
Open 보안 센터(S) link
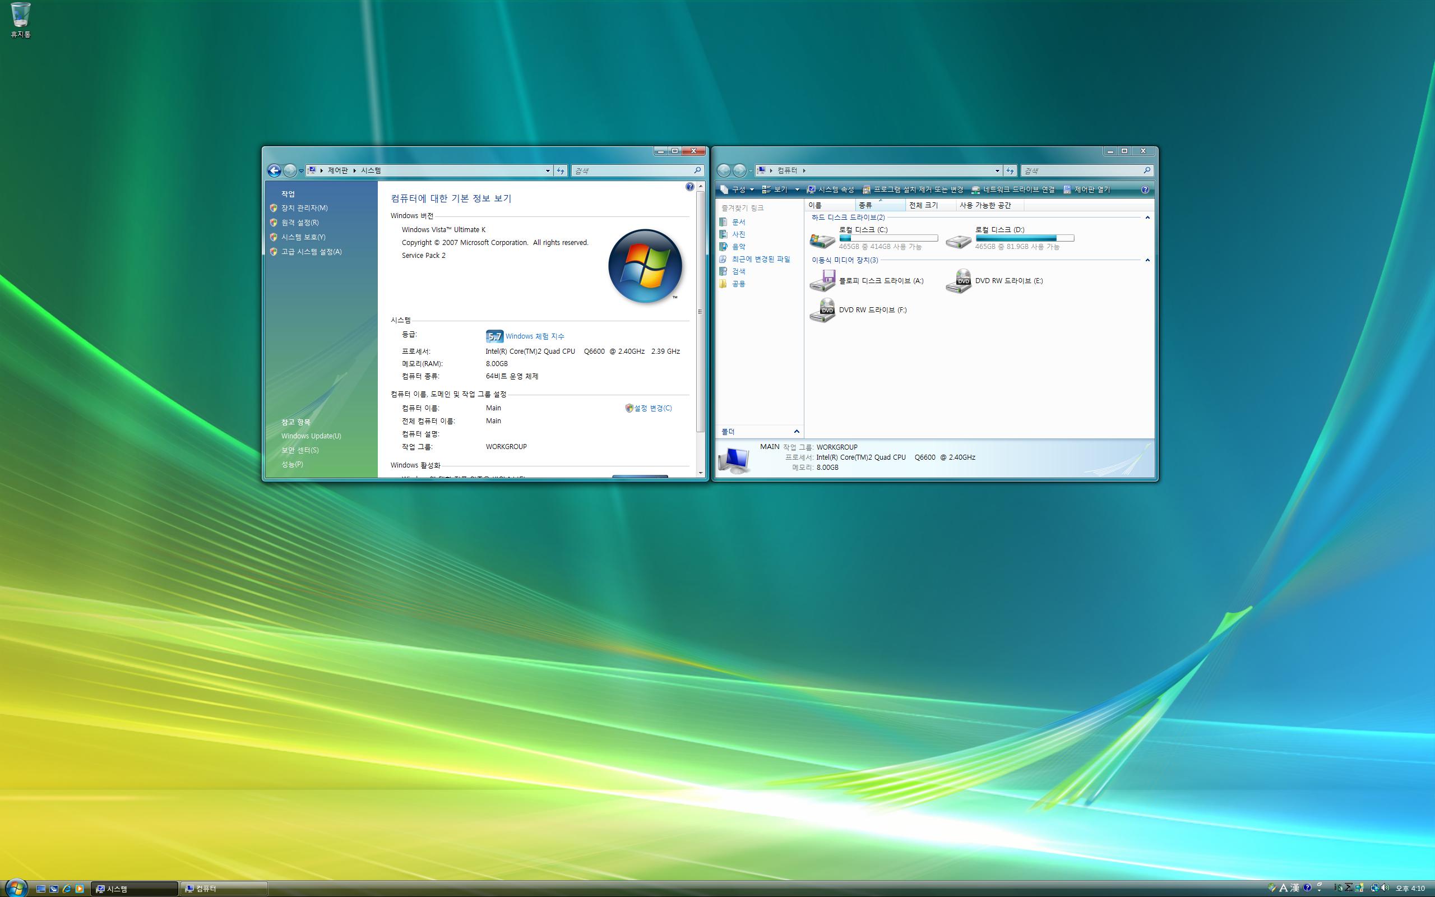coord(300,450)
